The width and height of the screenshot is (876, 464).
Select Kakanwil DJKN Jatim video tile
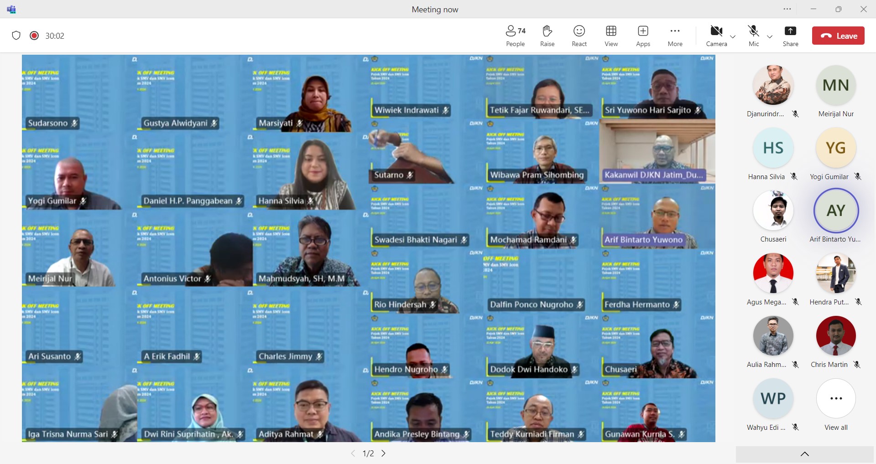pos(657,152)
